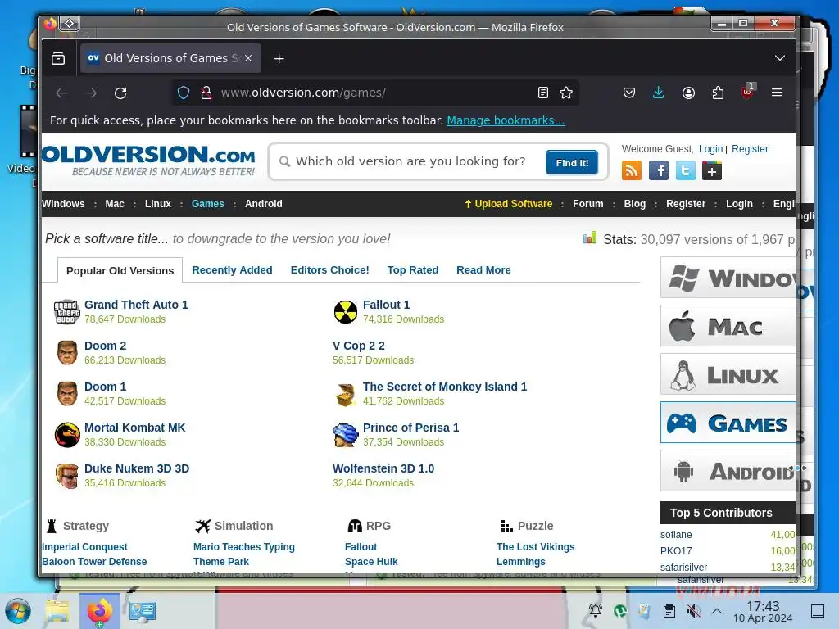Click the plus more-sharing icon
Viewport: 839px width, 629px height.
click(712, 171)
